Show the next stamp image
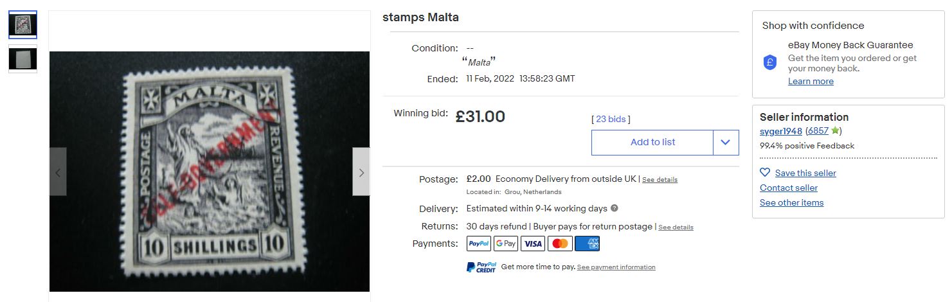952x302 pixels. [361, 172]
